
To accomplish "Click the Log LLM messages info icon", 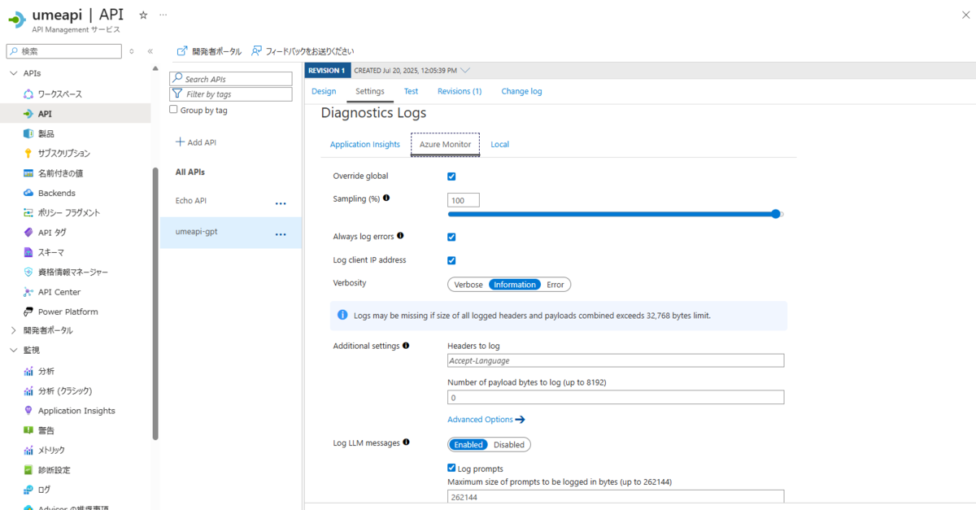I will pos(406,442).
